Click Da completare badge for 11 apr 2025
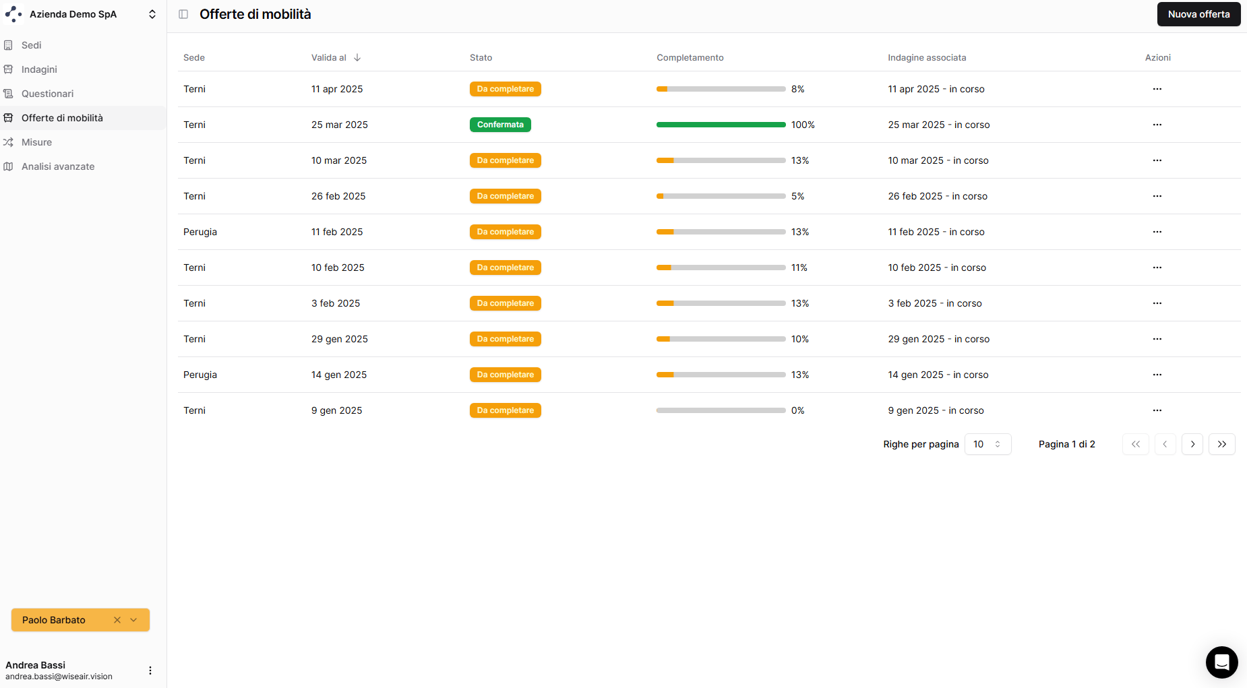1247x688 pixels. tap(506, 89)
